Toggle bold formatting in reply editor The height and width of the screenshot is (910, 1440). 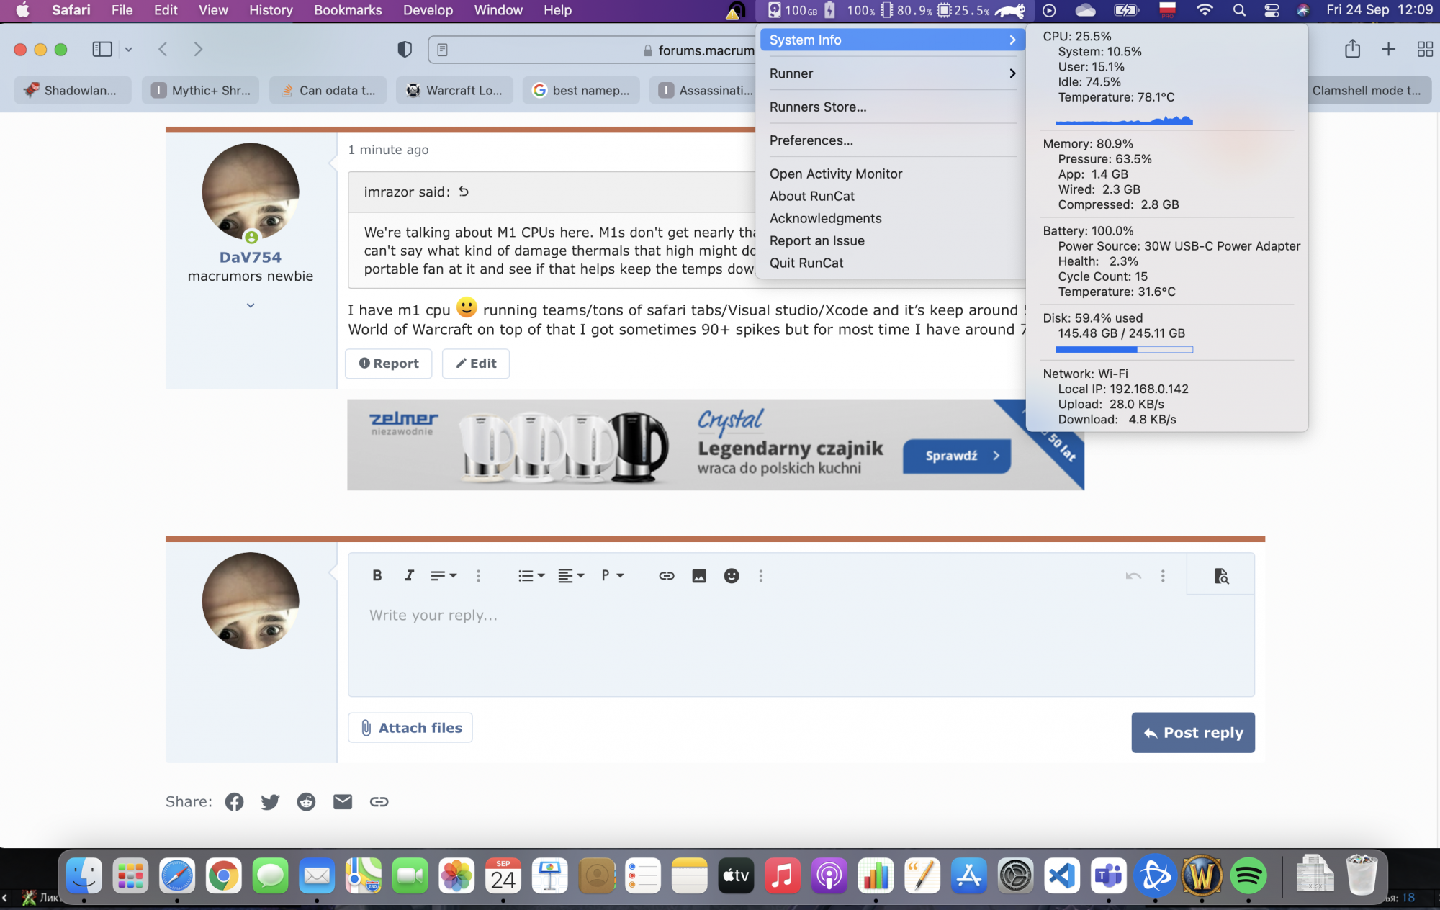(x=377, y=575)
